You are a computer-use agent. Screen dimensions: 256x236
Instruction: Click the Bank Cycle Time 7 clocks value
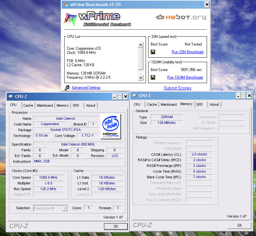tap(199, 177)
